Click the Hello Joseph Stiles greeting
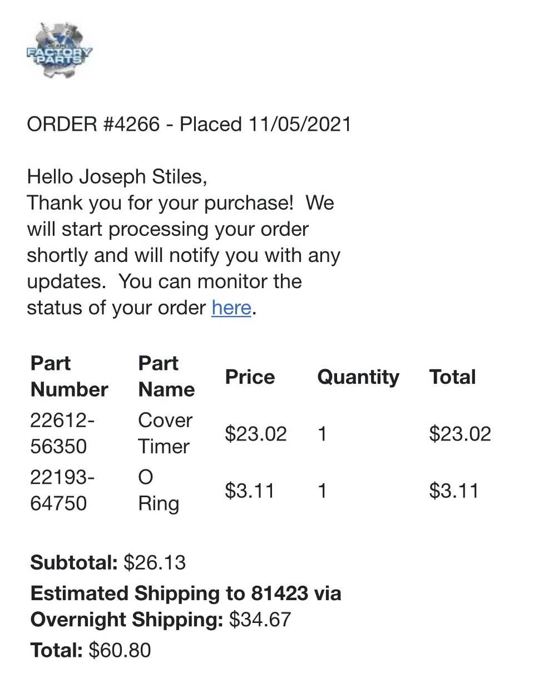 117,177
